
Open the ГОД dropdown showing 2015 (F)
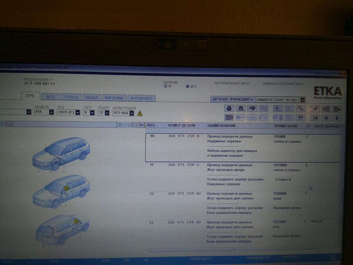(68, 112)
